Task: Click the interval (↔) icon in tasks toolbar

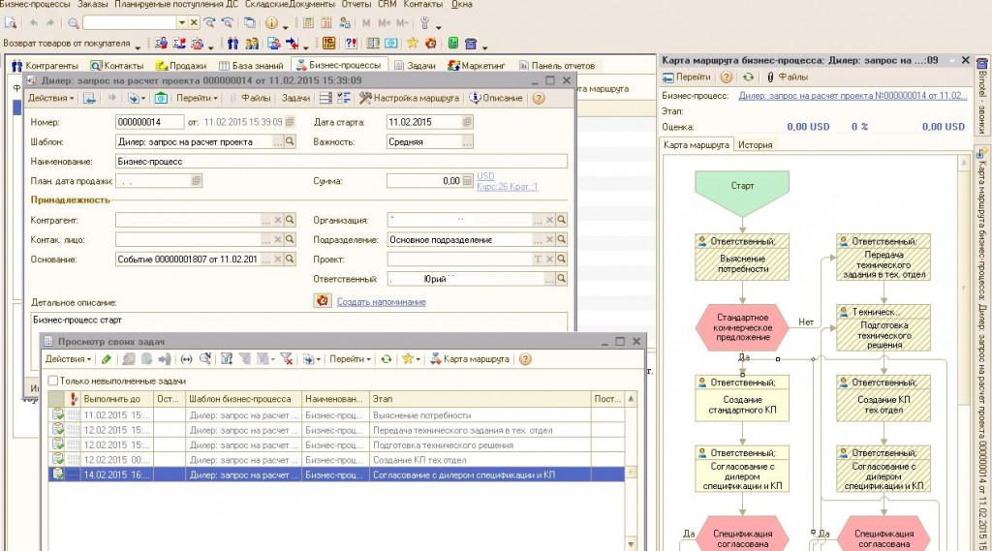Action: (186, 359)
